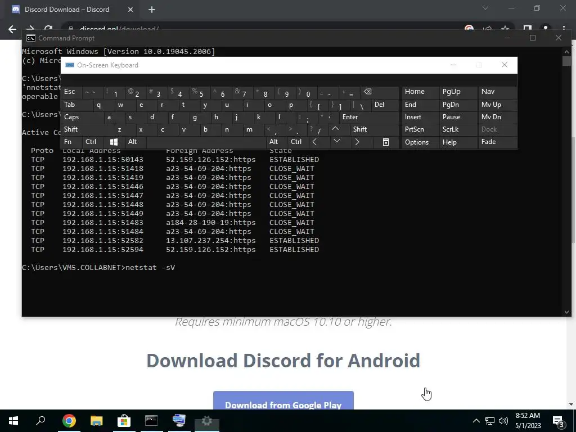The height and width of the screenshot is (432, 576).
Task: Toggle the left Shift key
Action: [88, 129]
